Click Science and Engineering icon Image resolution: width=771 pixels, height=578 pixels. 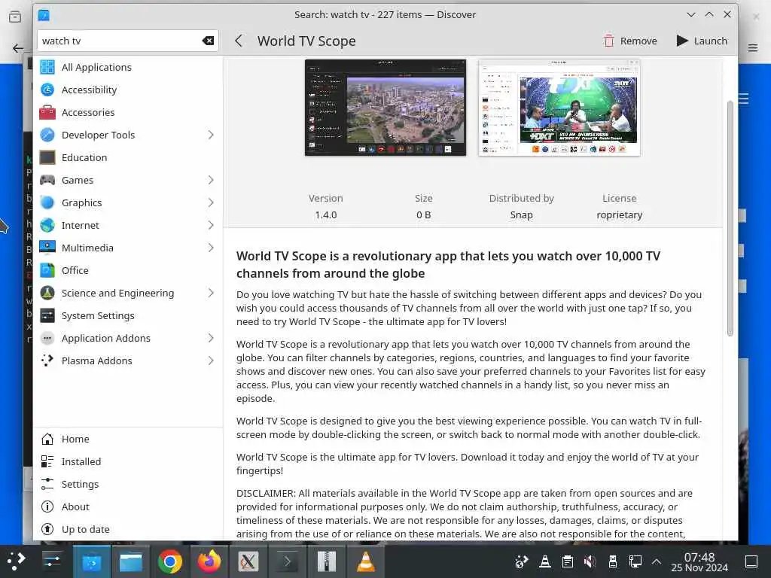pos(47,293)
